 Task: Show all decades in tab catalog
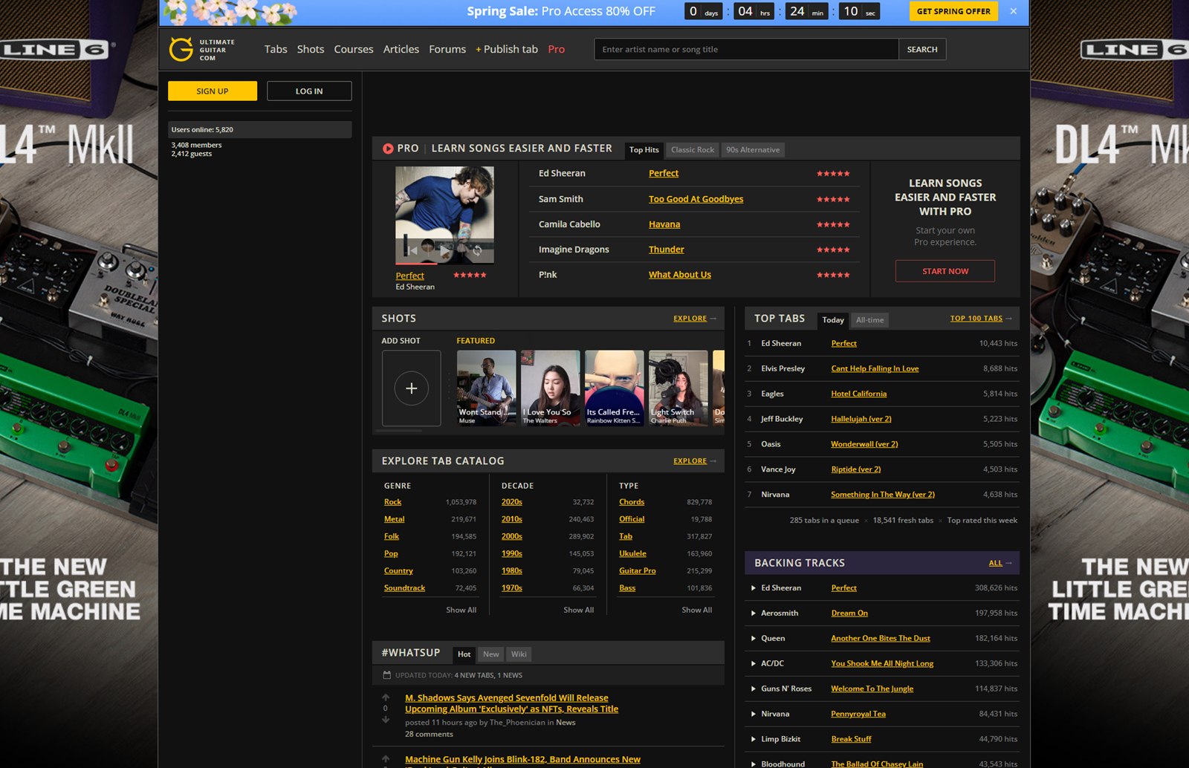tap(579, 610)
